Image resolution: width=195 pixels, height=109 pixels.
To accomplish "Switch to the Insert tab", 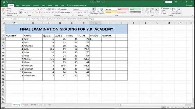I will (17, 5).
